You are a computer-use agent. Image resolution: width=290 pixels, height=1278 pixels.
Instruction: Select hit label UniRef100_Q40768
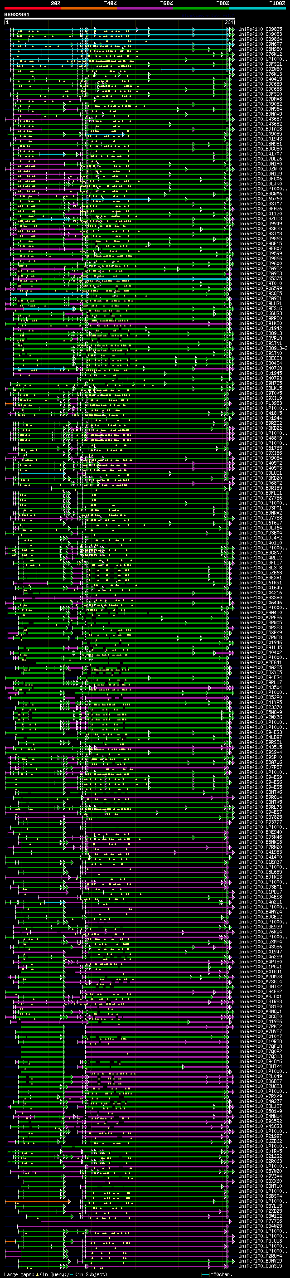[260, 368]
